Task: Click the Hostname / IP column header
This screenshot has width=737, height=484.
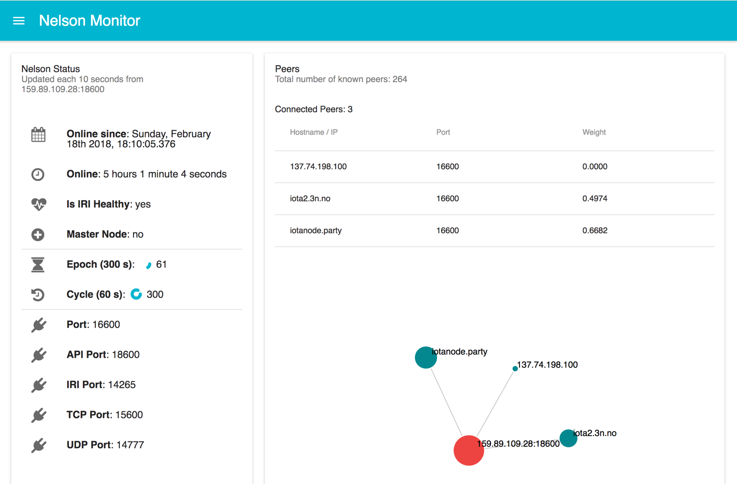Action: pos(313,132)
